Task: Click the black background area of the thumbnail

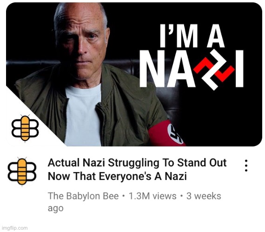Action: [220, 118]
